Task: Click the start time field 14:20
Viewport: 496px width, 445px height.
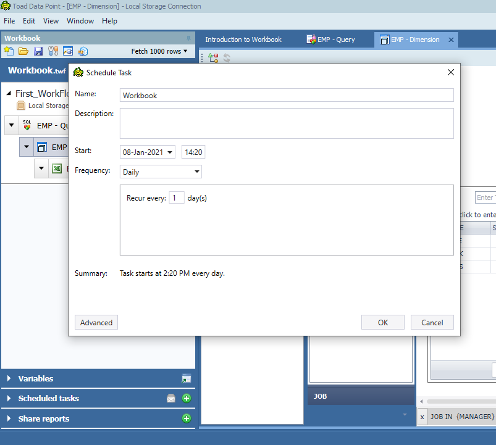Action: (x=193, y=152)
